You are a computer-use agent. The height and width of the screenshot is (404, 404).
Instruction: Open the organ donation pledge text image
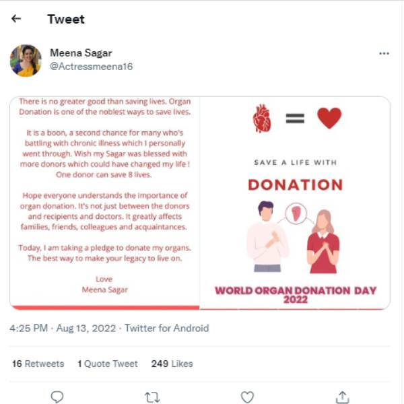tap(104, 202)
